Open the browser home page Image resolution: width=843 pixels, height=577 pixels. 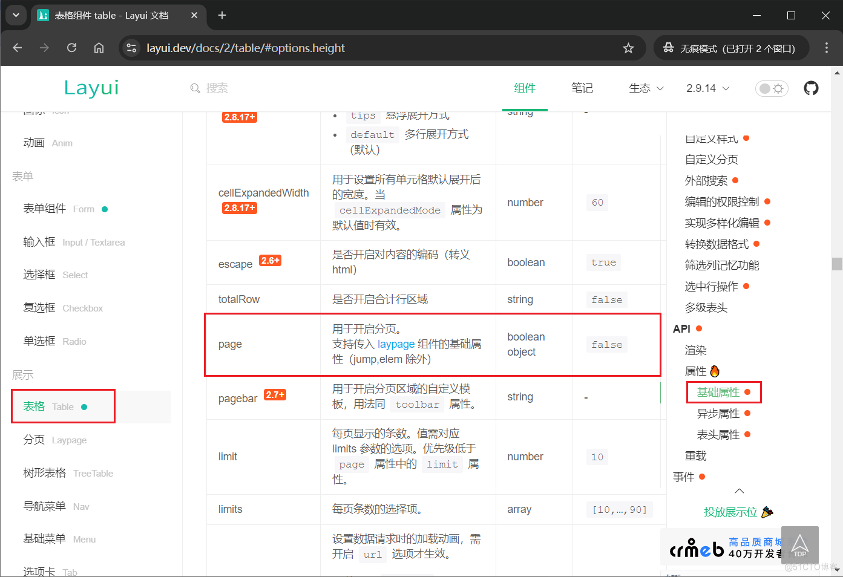[99, 48]
